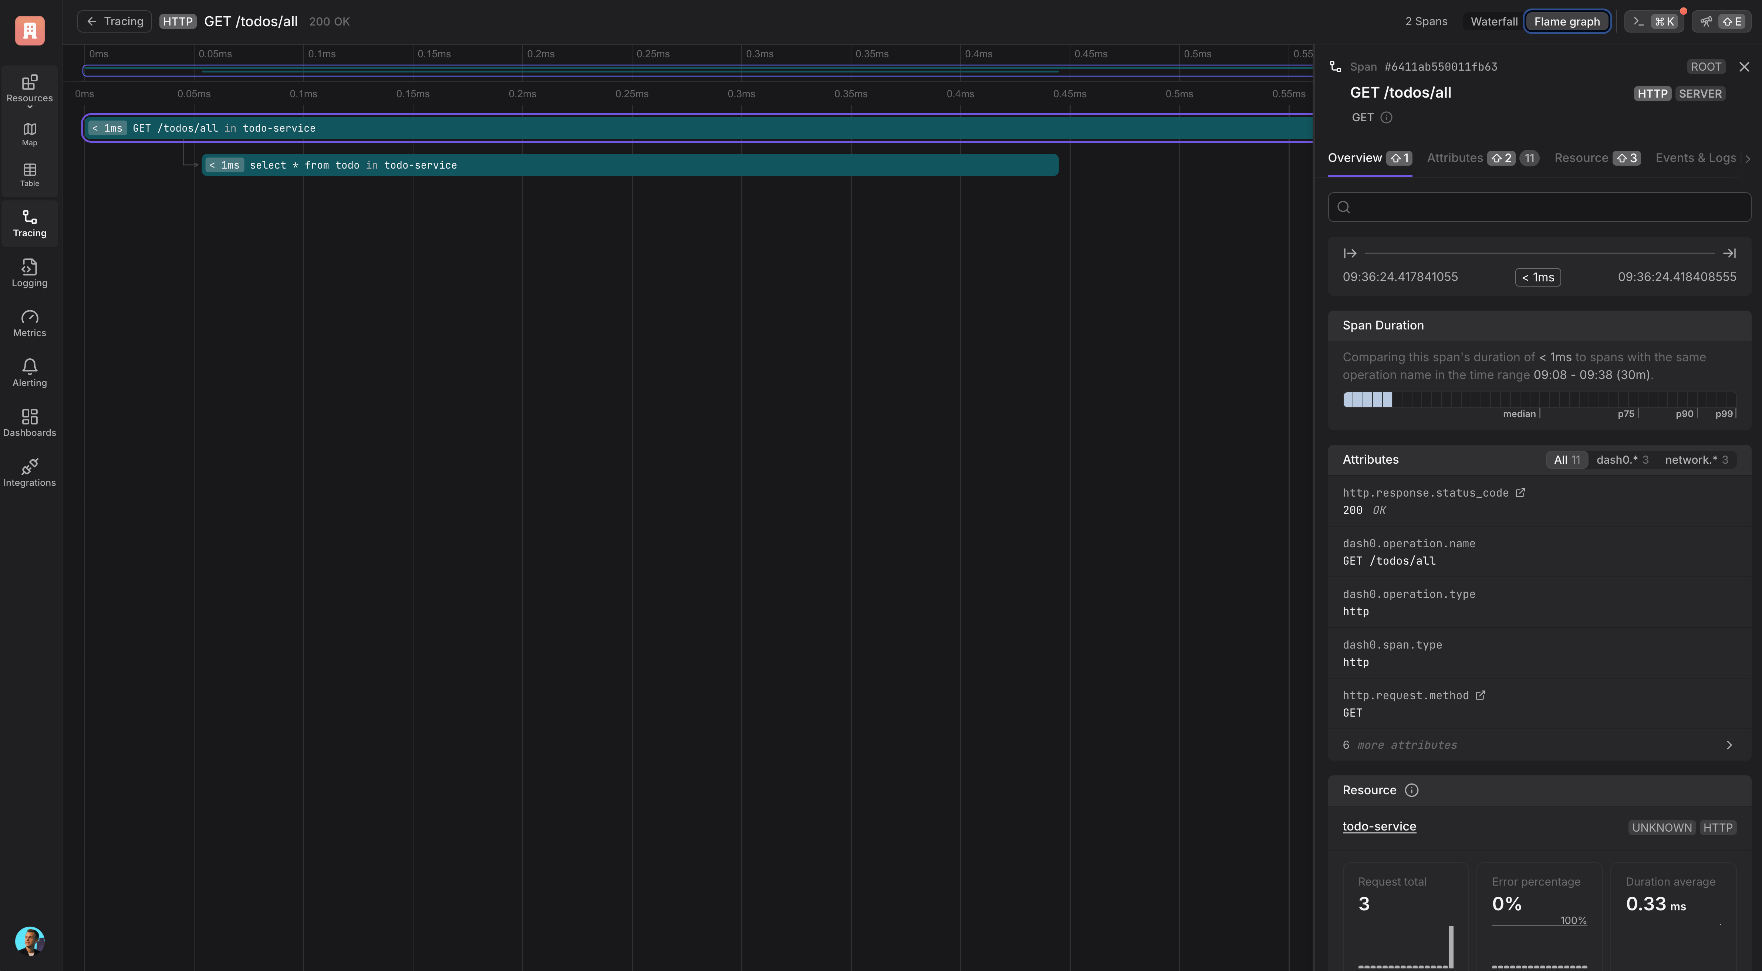Open the Map view in sidebar
1762x971 pixels.
30,133
